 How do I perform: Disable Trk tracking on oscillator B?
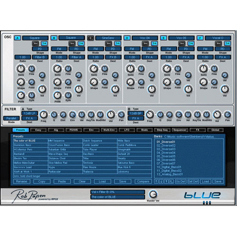(81, 43)
